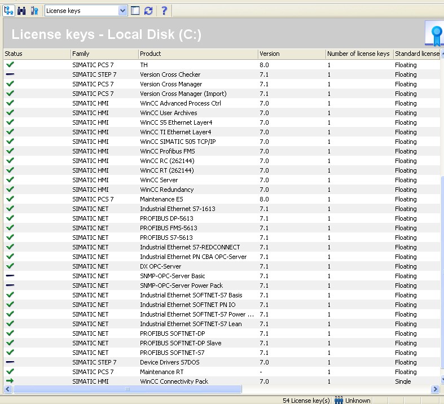This screenshot has height=404, width=444.
Task: Select the WinCC RC (262144) entry
Action: (x=167, y=161)
